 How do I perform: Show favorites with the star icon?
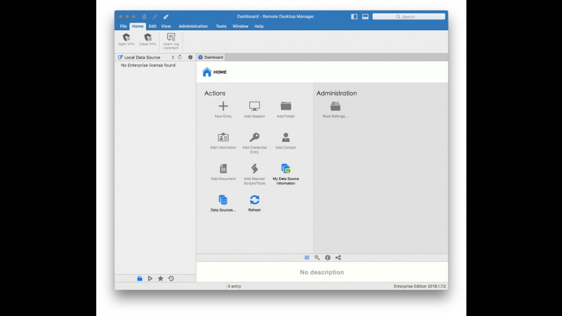coord(161,278)
